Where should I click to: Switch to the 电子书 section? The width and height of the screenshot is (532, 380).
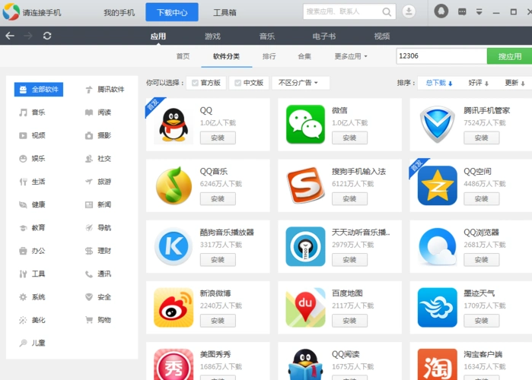[x=324, y=36]
